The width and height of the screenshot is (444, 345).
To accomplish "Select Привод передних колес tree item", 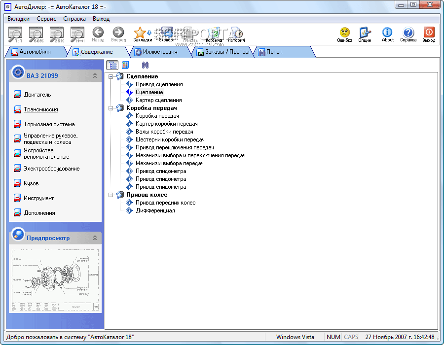I will tap(166, 203).
